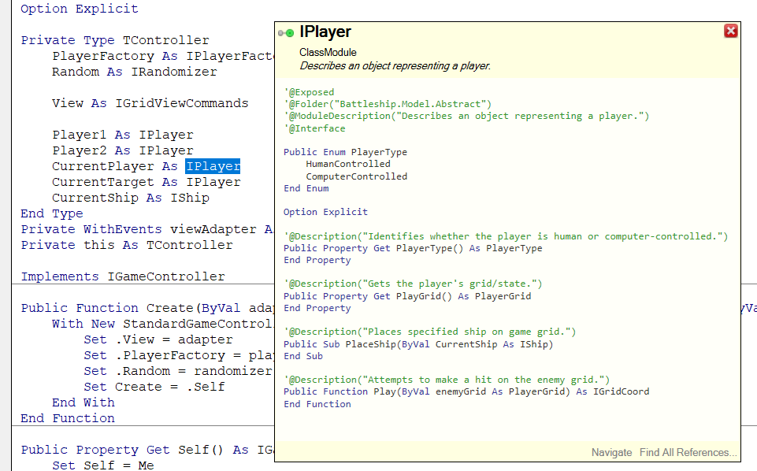The width and height of the screenshot is (757, 471).
Task: Click the PlayGrid property declaration in the popup
Action: pyautogui.click(x=407, y=296)
